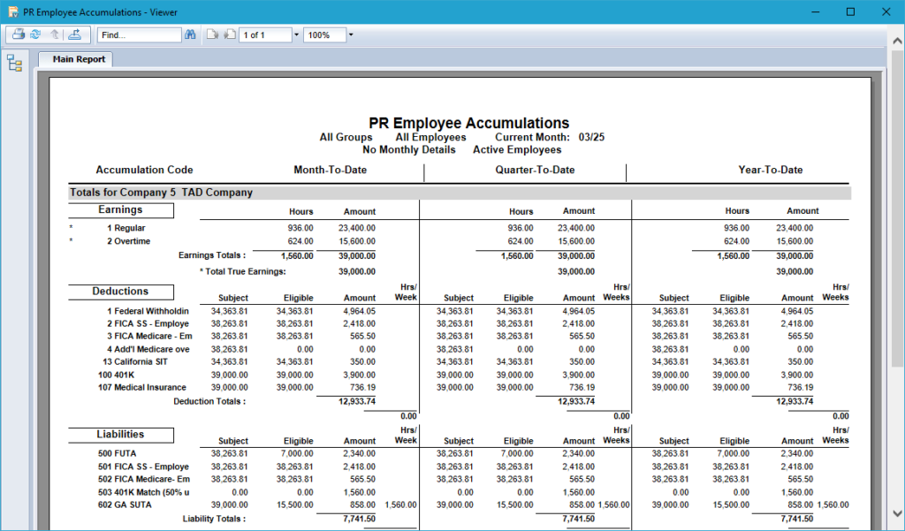Click the 'Year-To-Date' column header
This screenshot has height=531, width=905.
click(x=771, y=170)
